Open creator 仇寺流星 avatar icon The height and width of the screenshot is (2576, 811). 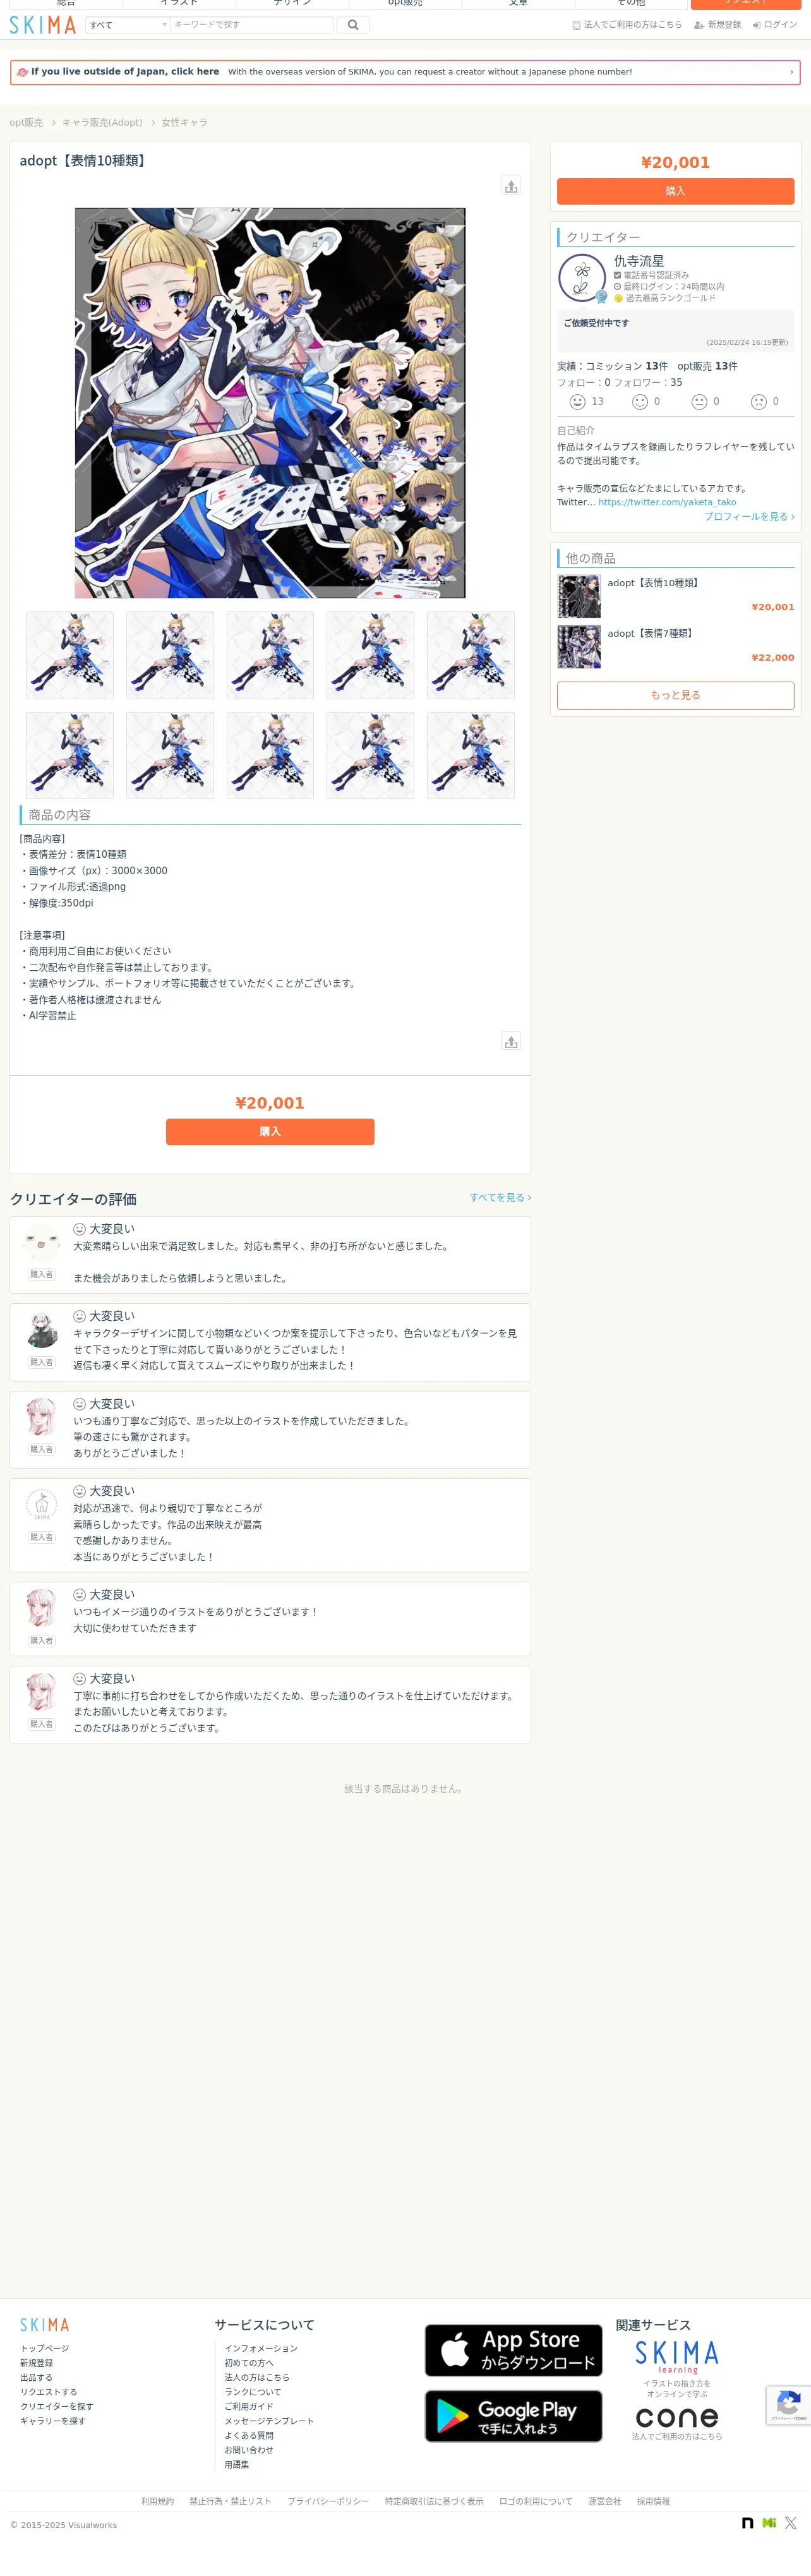tap(582, 278)
